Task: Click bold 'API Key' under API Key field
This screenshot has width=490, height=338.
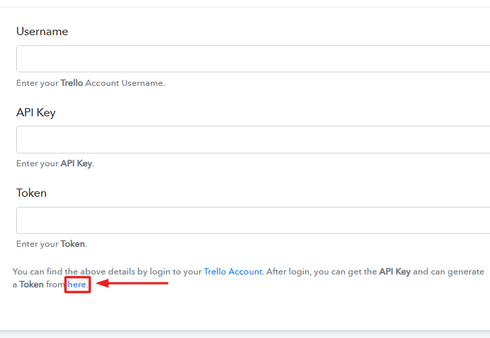Action: point(76,164)
